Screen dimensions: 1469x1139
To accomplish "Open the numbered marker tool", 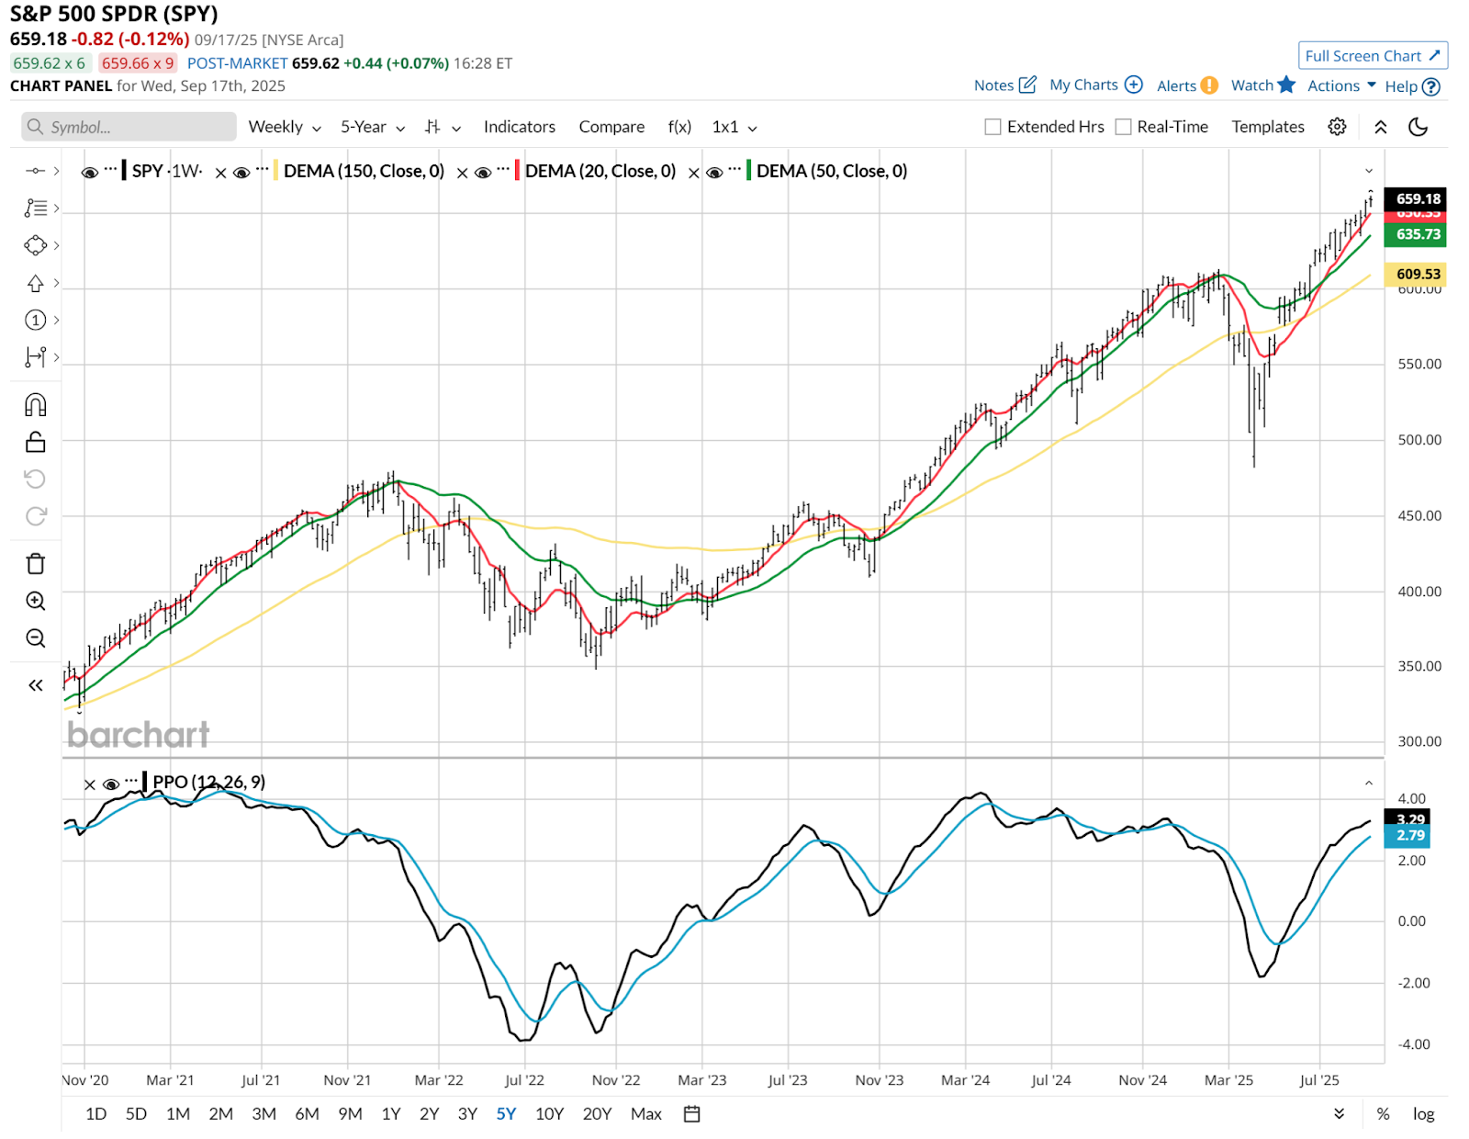I will click(35, 320).
